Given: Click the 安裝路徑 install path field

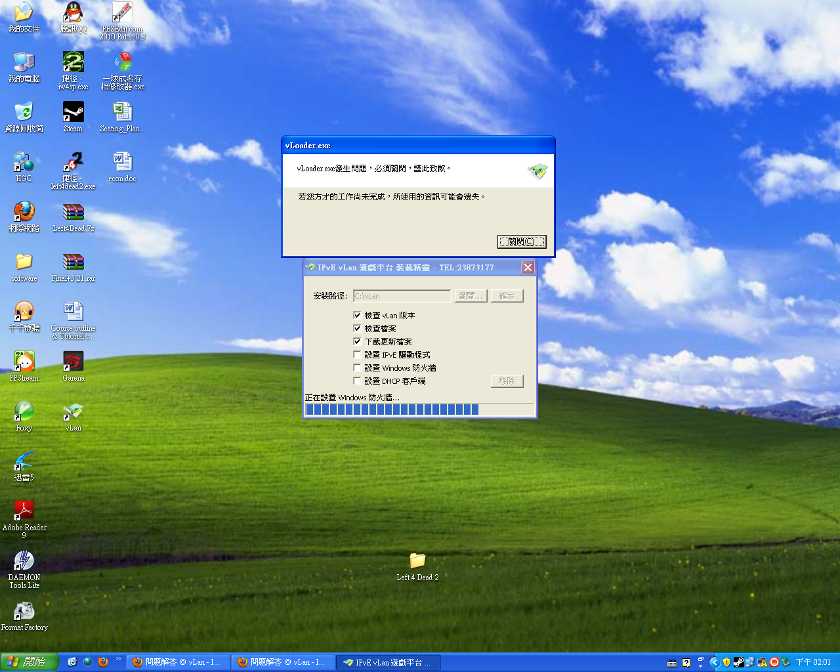Looking at the screenshot, I should click(x=402, y=296).
